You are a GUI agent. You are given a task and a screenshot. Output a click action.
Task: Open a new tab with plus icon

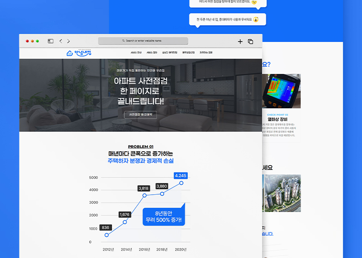coord(240,42)
